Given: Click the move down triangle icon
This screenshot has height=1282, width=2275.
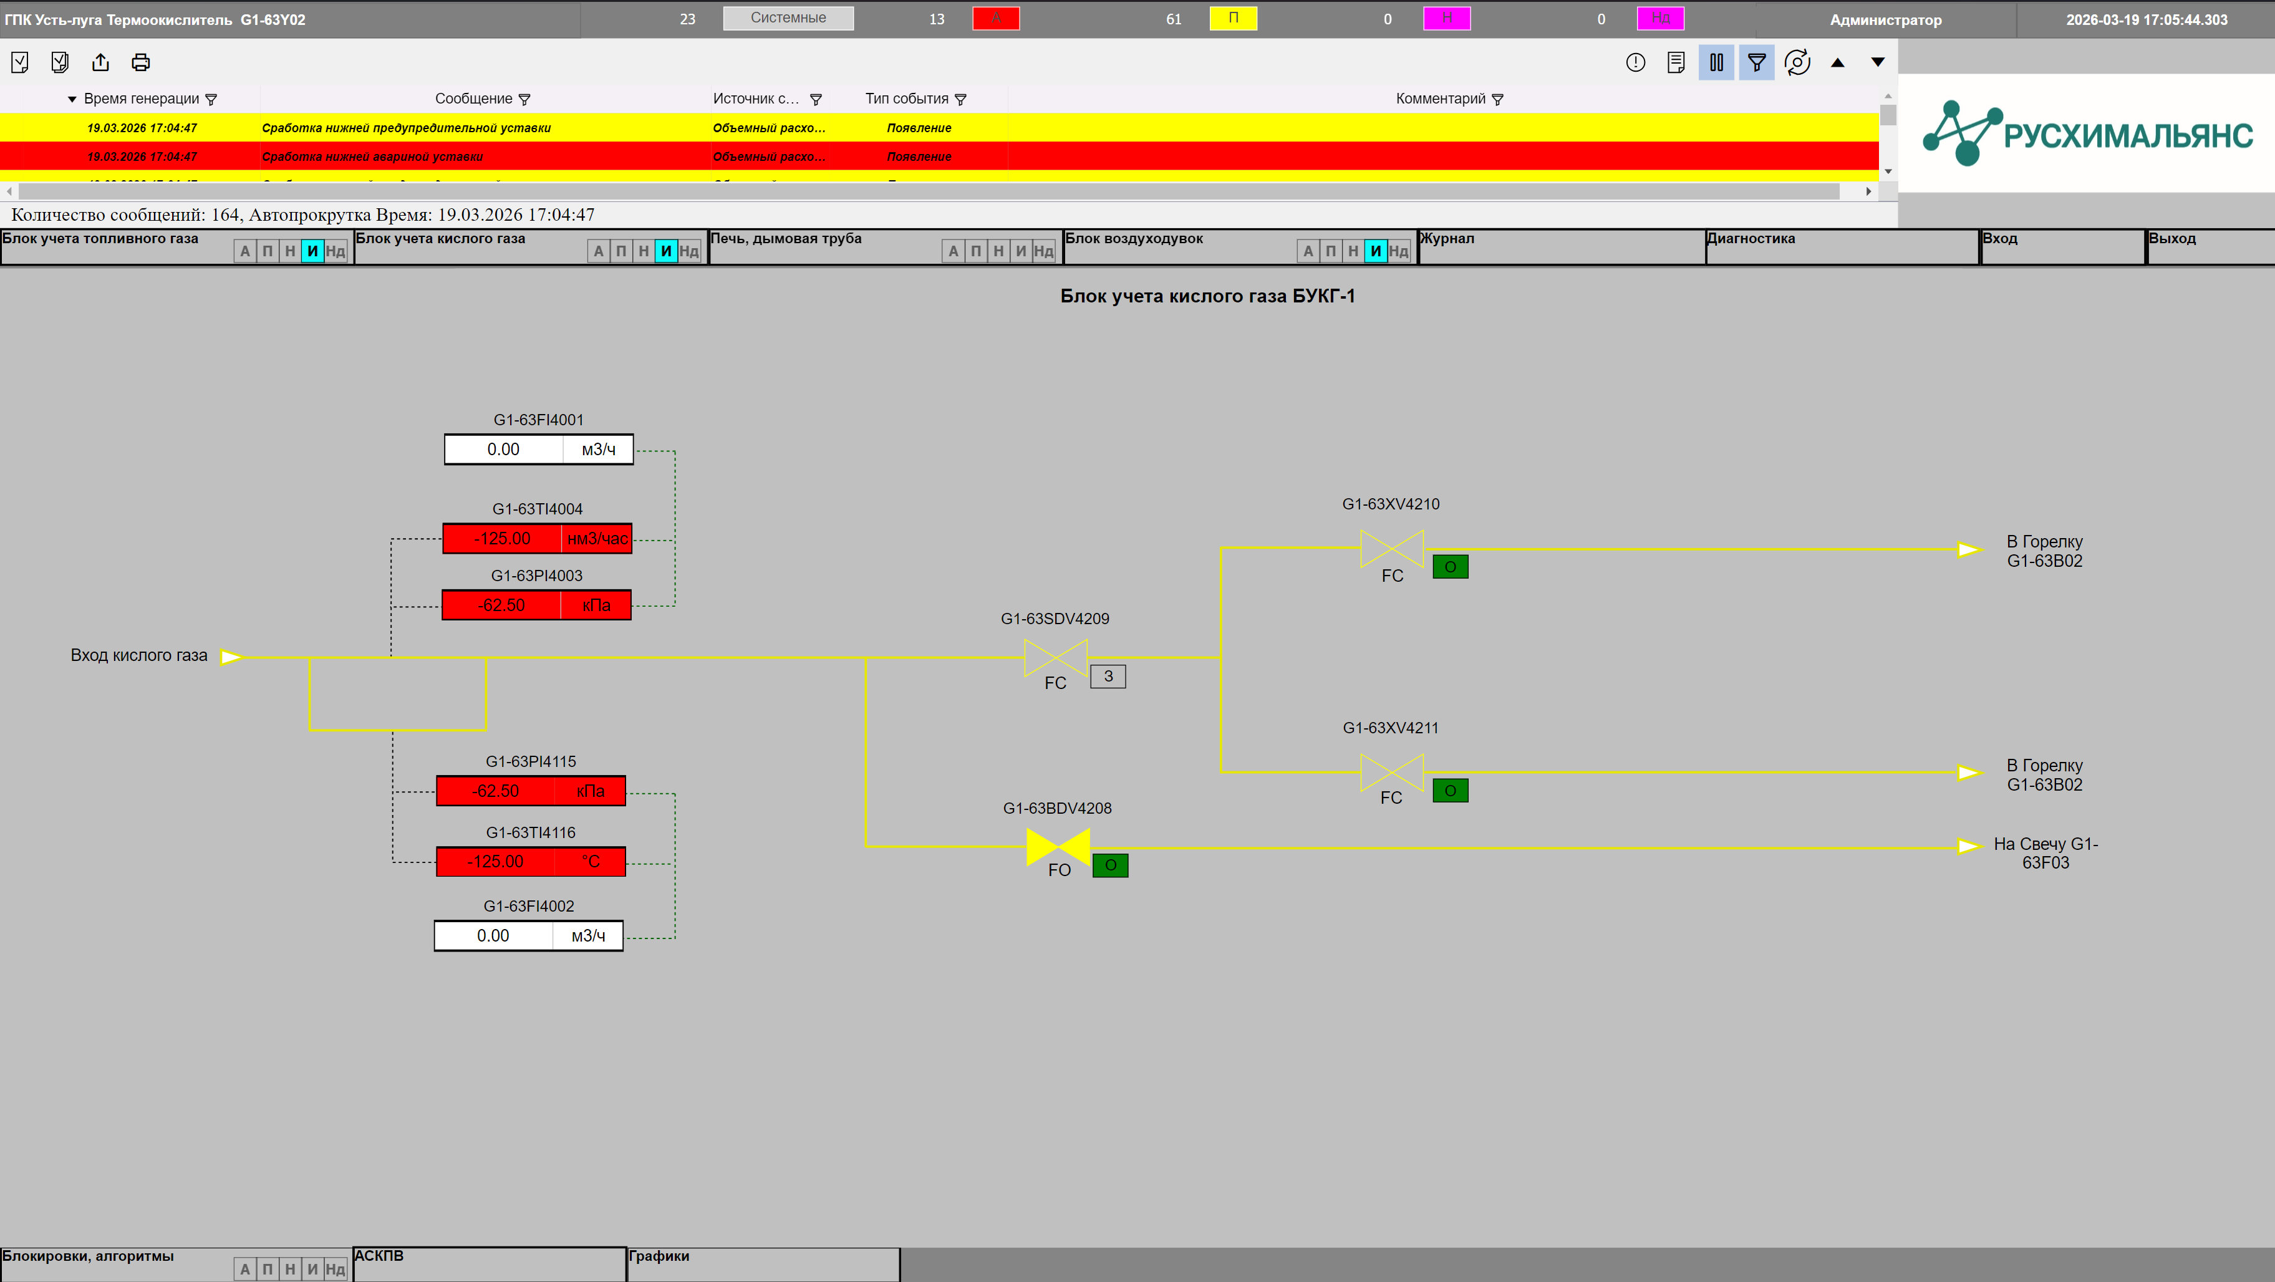Looking at the screenshot, I should tap(1878, 62).
